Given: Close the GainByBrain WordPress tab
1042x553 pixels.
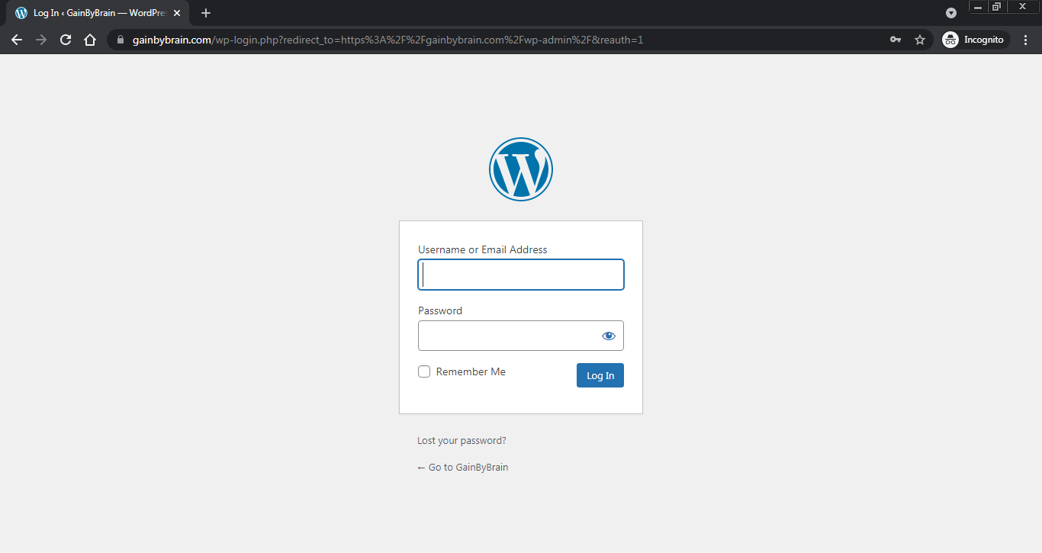Looking at the screenshot, I should (177, 13).
